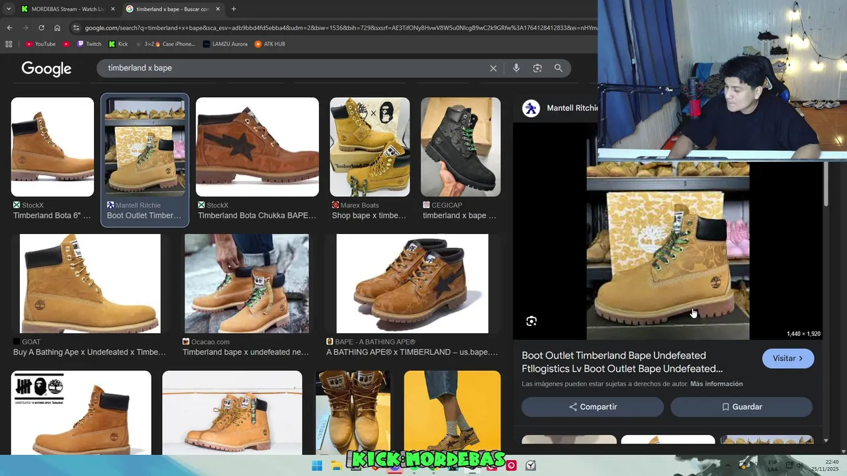Go to Google homepage via logo
Viewport: 847px width, 476px height.
[46, 69]
